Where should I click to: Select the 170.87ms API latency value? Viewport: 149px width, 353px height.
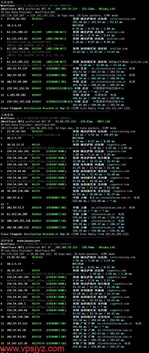86,121
